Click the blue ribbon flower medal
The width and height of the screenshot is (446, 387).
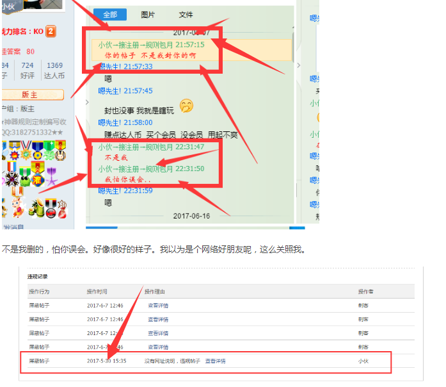coord(37,150)
